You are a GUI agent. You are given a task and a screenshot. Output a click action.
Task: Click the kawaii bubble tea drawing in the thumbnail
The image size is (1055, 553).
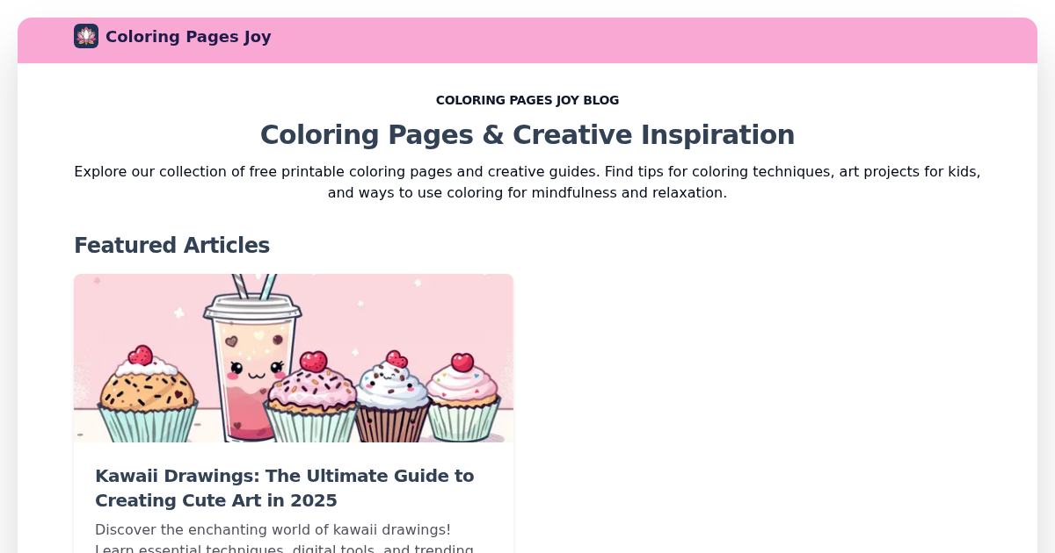[253, 364]
